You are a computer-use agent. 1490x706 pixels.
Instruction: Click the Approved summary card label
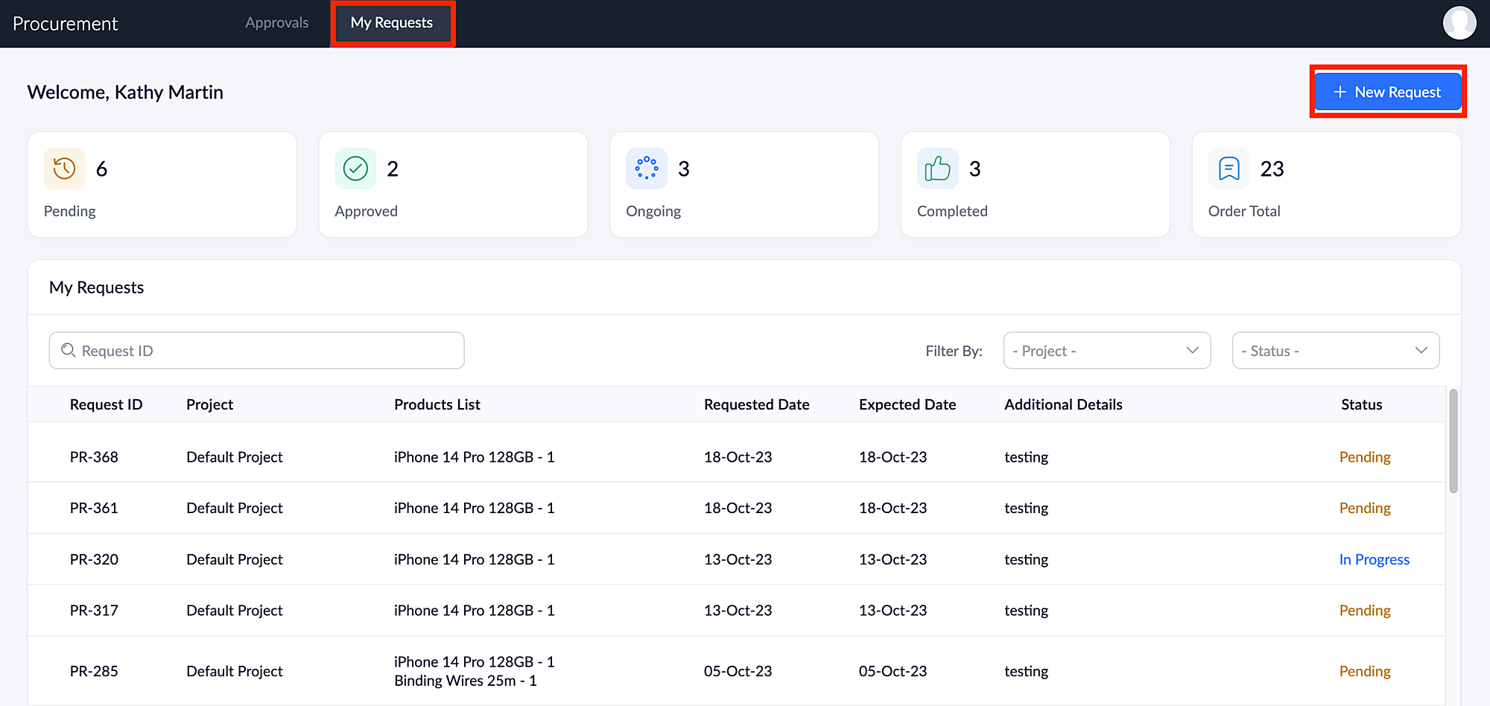(x=366, y=212)
